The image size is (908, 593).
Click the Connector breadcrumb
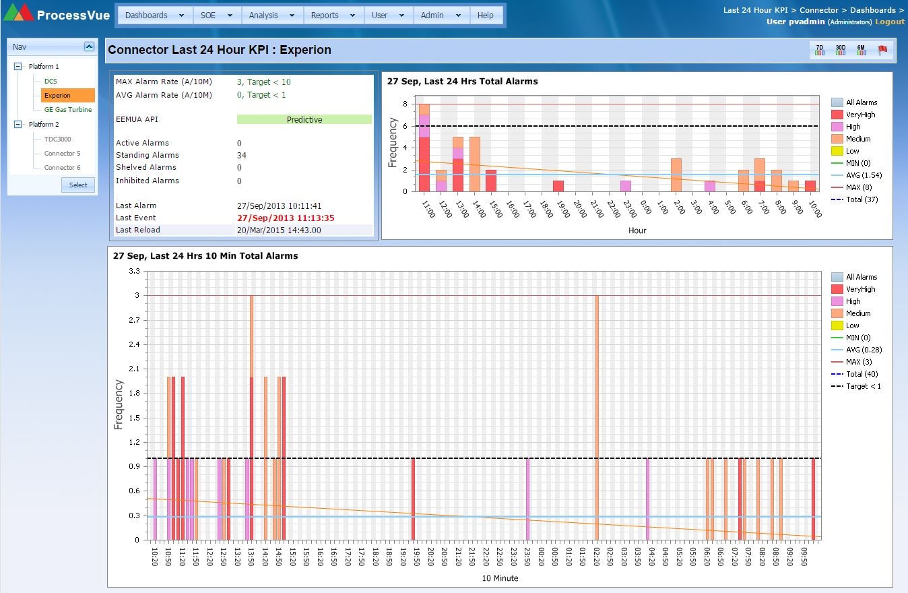click(x=819, y=10)
